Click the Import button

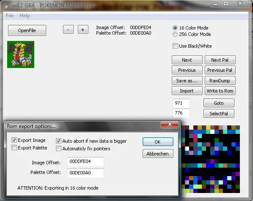[x=187, y=91]
